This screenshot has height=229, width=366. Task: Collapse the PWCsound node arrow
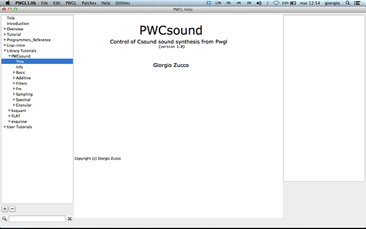[10, 56]
